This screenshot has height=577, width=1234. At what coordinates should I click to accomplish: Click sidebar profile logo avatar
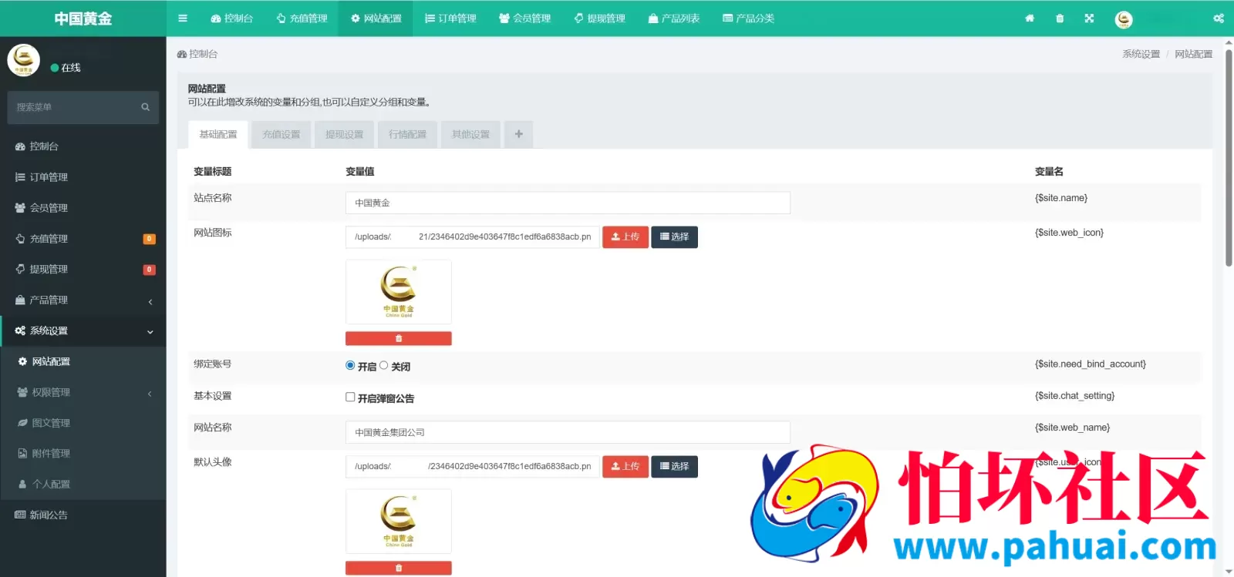point(24,60)
